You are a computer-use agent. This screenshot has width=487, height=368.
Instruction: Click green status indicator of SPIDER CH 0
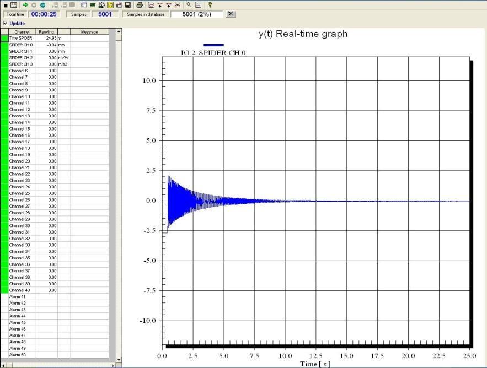[4, 45]
